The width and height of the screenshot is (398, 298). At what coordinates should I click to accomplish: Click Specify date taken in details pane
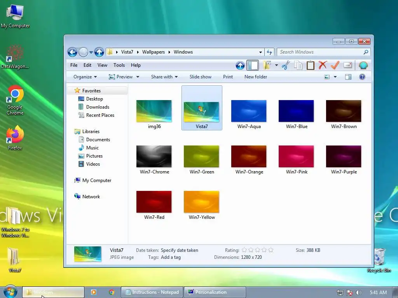(x=180, y=250)
